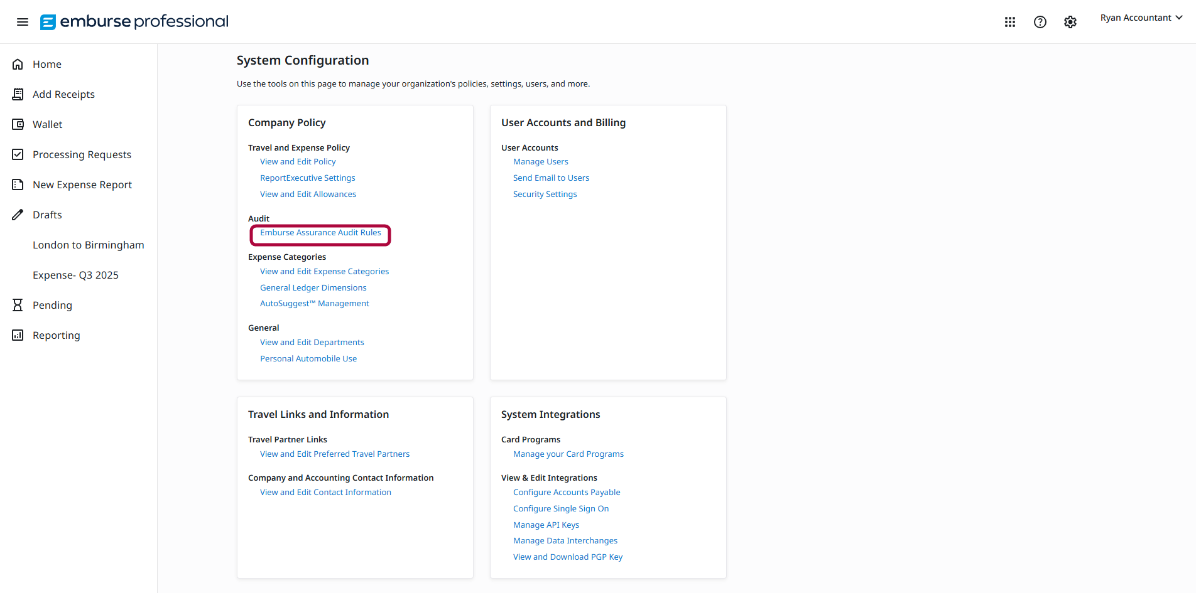Click the settings gear icon
Image resolution: width=1196 pixels, height=593 pixels.
point(1070,21)
